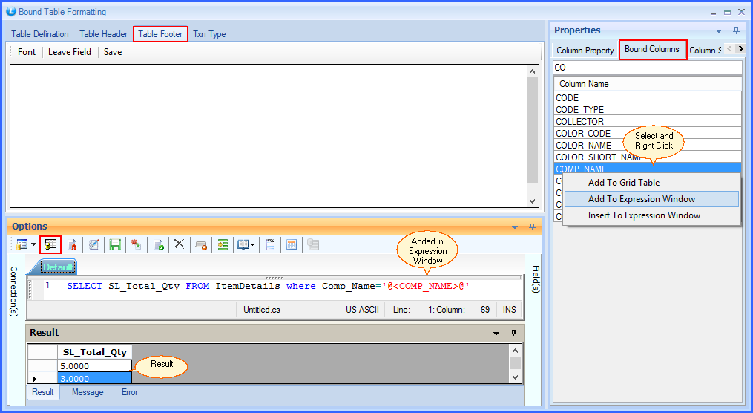Pin the Properties panel

point(736,30)
